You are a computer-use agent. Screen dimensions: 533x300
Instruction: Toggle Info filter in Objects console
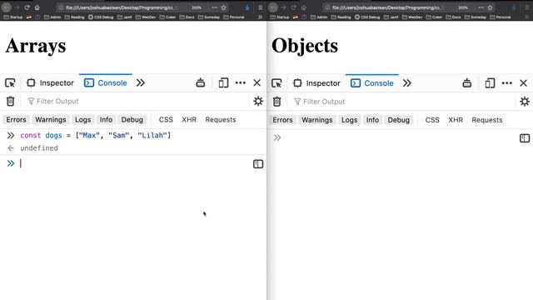click(x=372, y=120)
